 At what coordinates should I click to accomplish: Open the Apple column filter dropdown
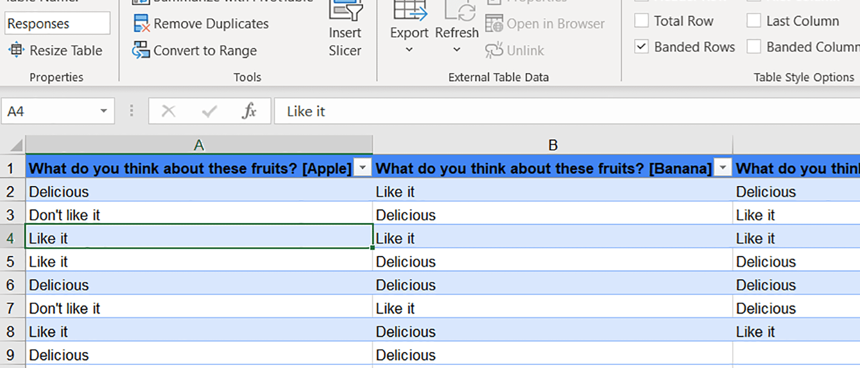(363, 168)
